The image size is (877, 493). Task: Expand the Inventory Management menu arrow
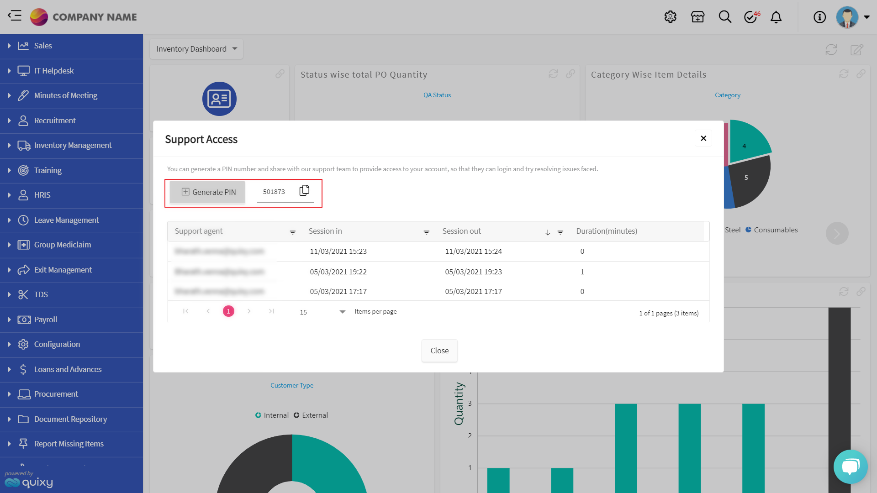click(x=9, y=145)
